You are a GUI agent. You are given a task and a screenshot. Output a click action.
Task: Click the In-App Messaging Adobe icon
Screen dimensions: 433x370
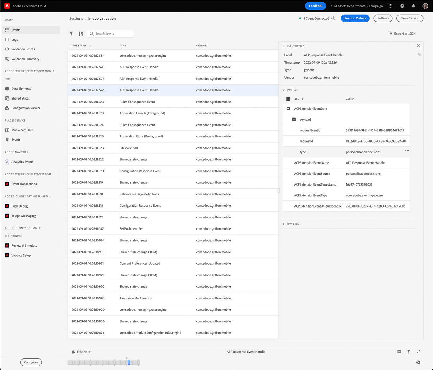[7, 216]
